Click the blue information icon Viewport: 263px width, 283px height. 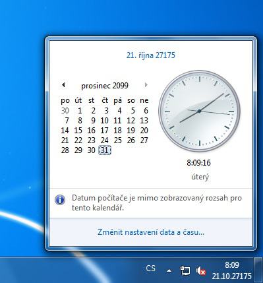click(x=60, y=200)
